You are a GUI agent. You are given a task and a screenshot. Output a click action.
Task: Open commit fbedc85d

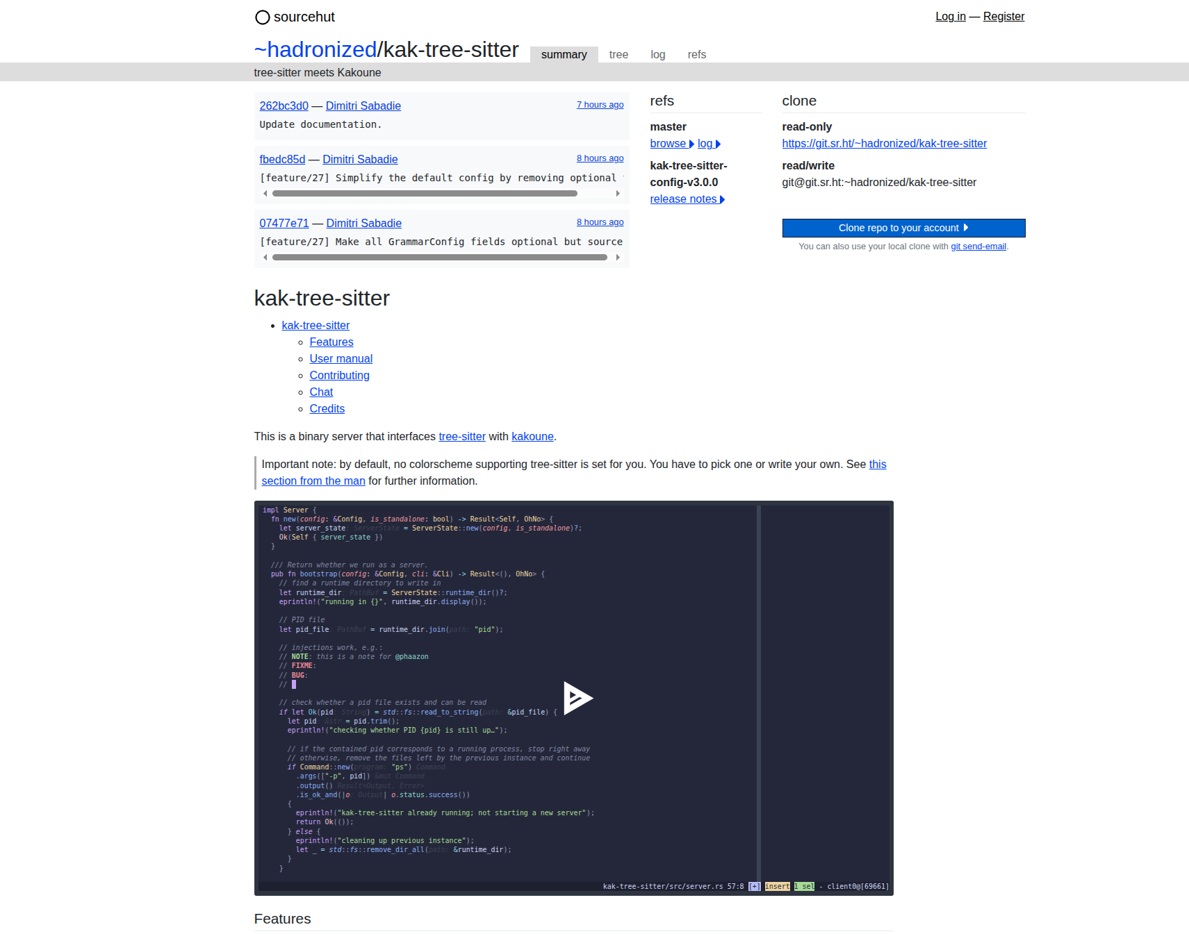(282, 159)
